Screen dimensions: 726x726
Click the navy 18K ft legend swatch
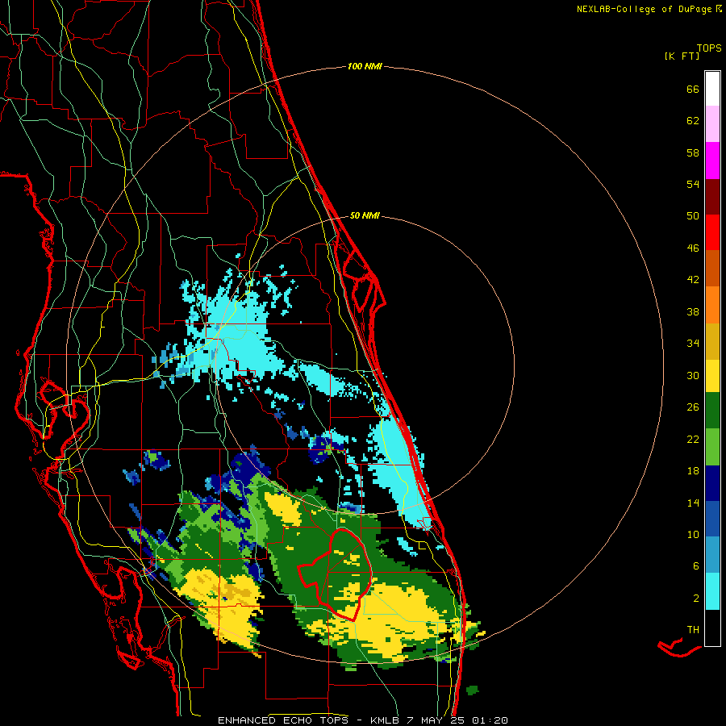[712, 483]
